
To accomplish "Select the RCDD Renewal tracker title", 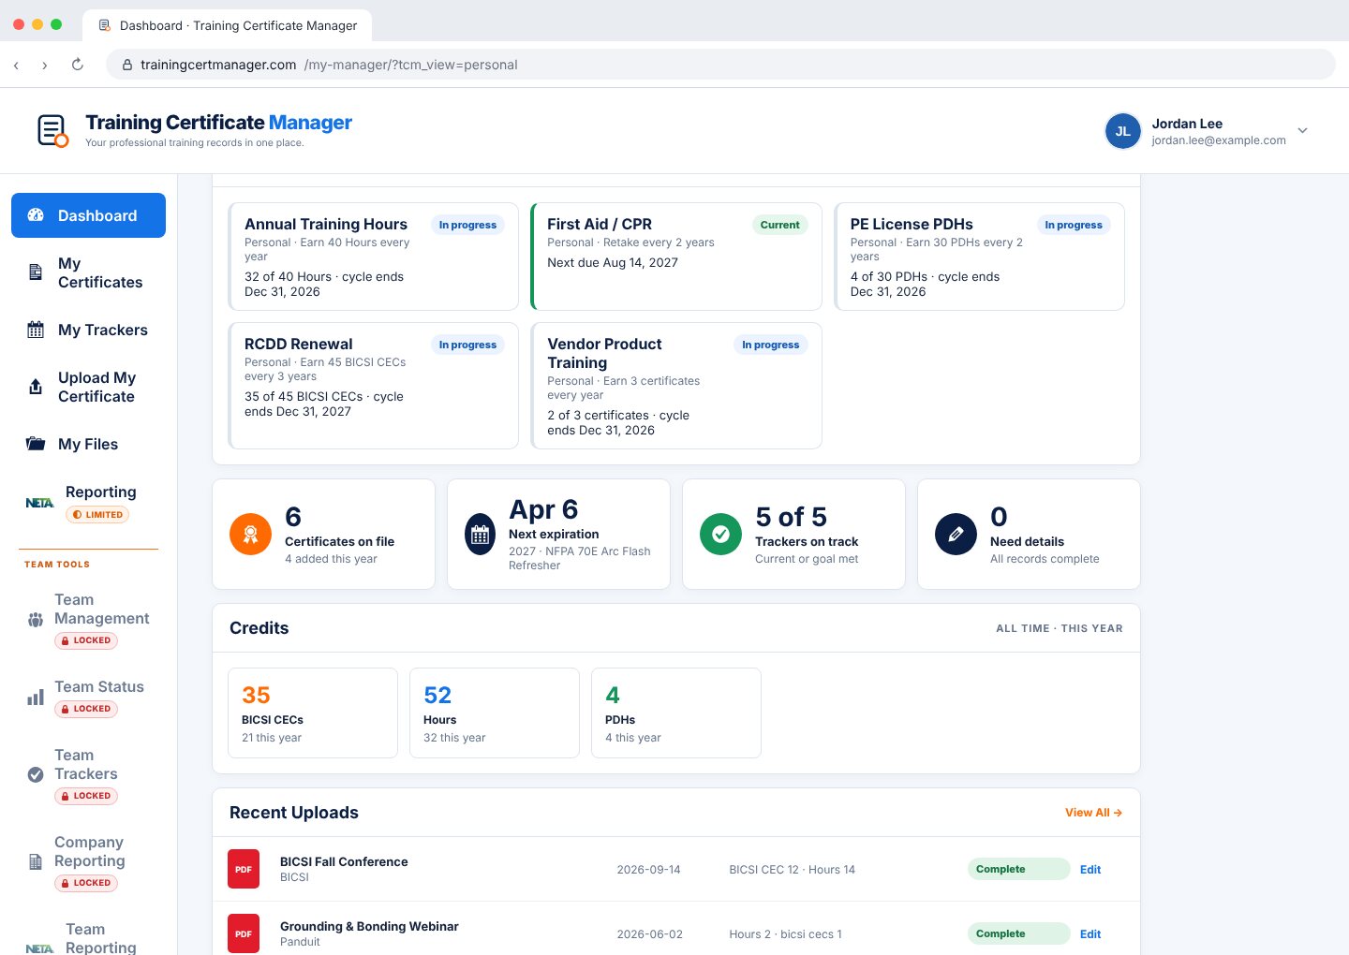I will 299,344.
